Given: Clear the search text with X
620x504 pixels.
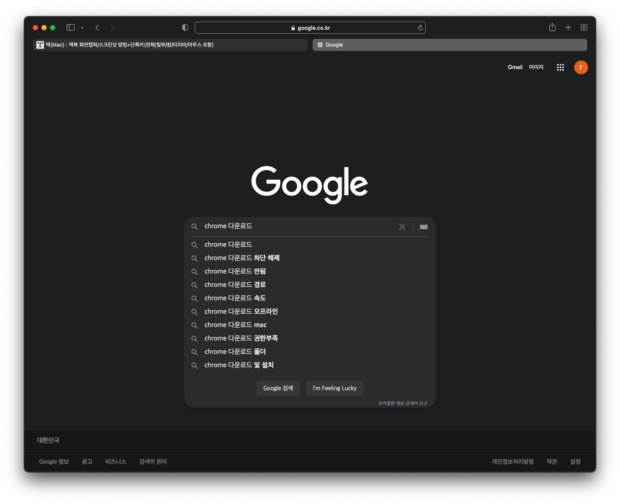Looking at the screenshot, I should (x=402, y=227).
